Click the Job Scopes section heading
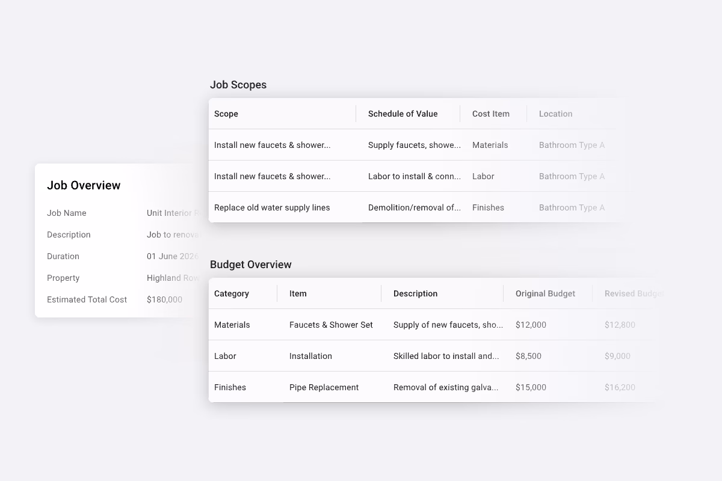Screen dimensions: 722x481 point(238,85)
